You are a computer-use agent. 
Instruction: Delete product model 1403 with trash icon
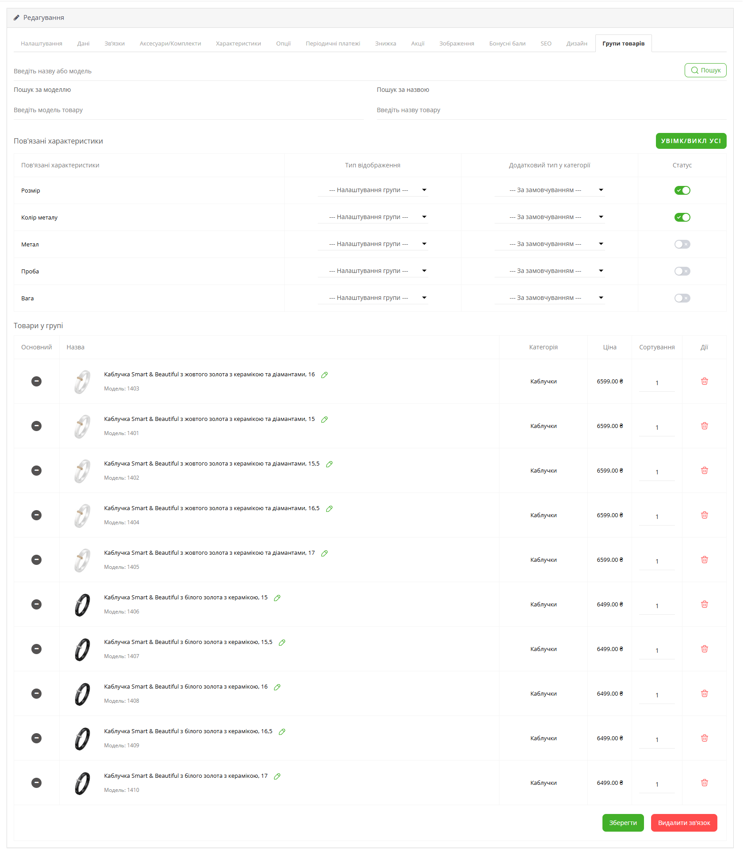[704, 381]
